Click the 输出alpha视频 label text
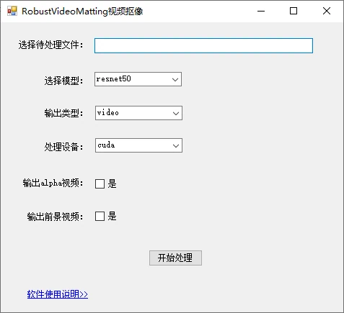Viewport: 344px width, 313px height. (x=53, y=183)
